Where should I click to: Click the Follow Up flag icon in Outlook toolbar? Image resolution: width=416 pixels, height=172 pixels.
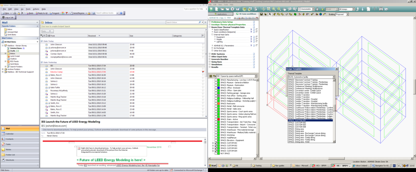click(x=67, y=13)
